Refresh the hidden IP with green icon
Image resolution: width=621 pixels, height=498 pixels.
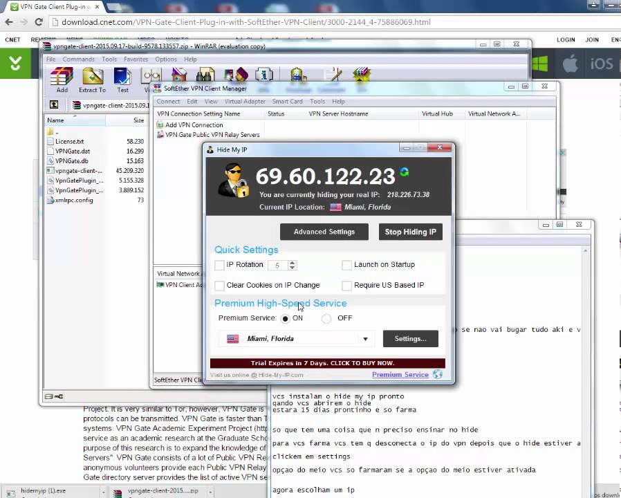point(405,172)
